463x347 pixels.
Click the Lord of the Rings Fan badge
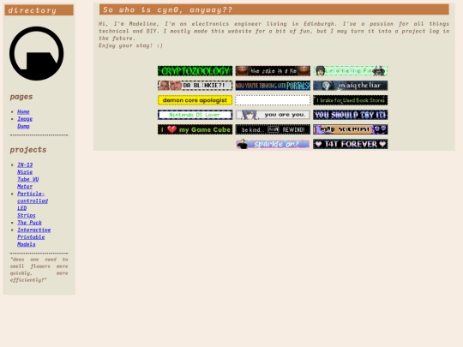351,71
